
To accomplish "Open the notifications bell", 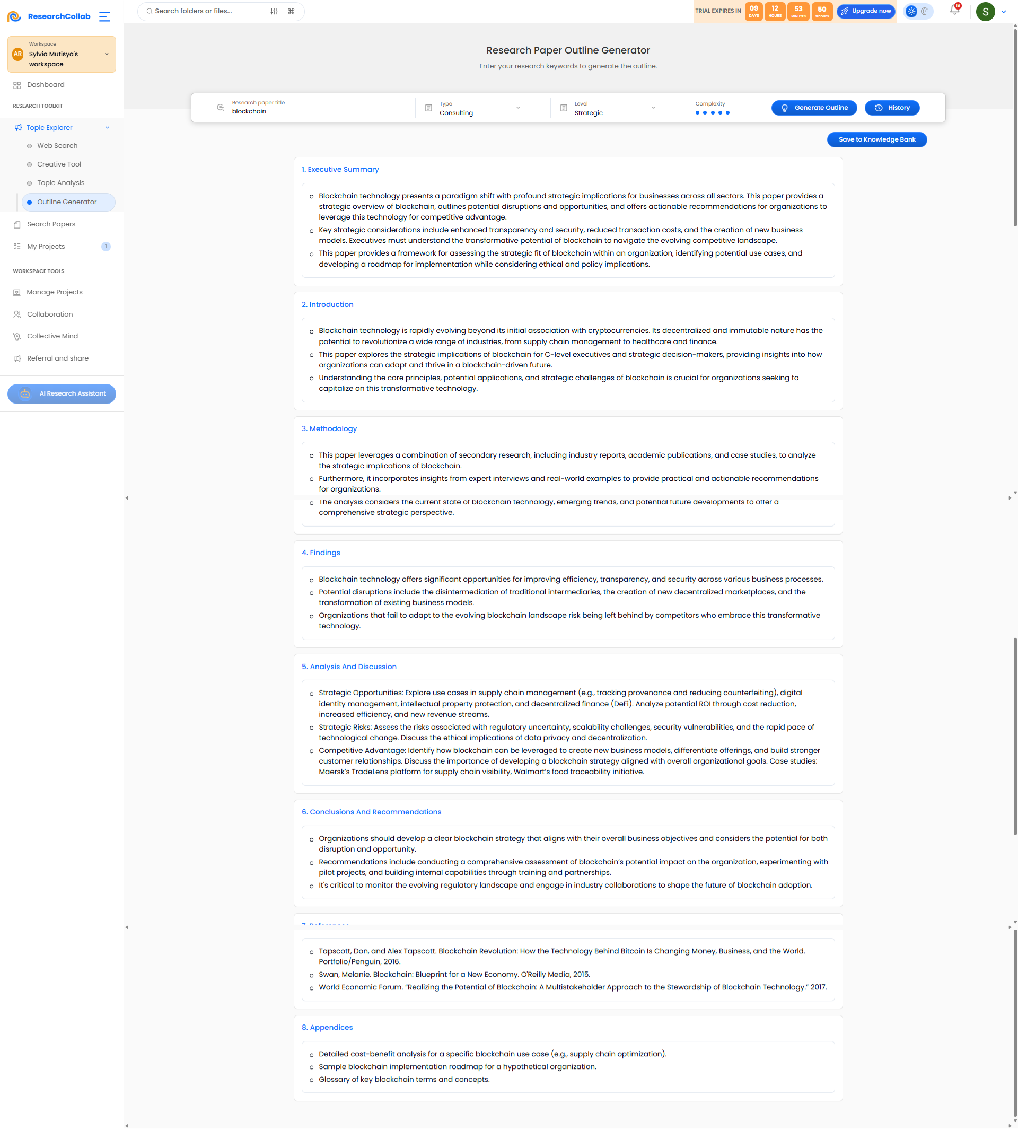I will [954, 10].
